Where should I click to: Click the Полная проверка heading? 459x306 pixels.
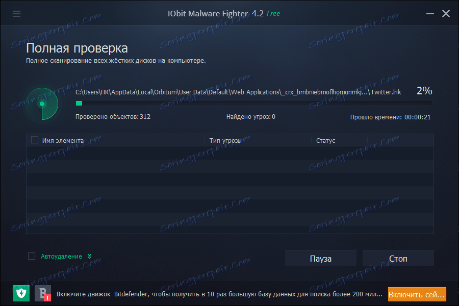pyautogui.click(x=76, y=48)
